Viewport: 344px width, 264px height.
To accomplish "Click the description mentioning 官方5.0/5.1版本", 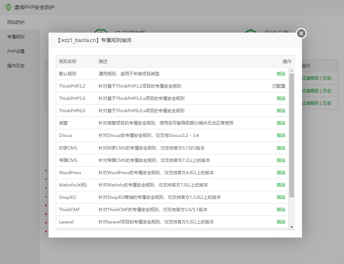I will coord(153,210).
